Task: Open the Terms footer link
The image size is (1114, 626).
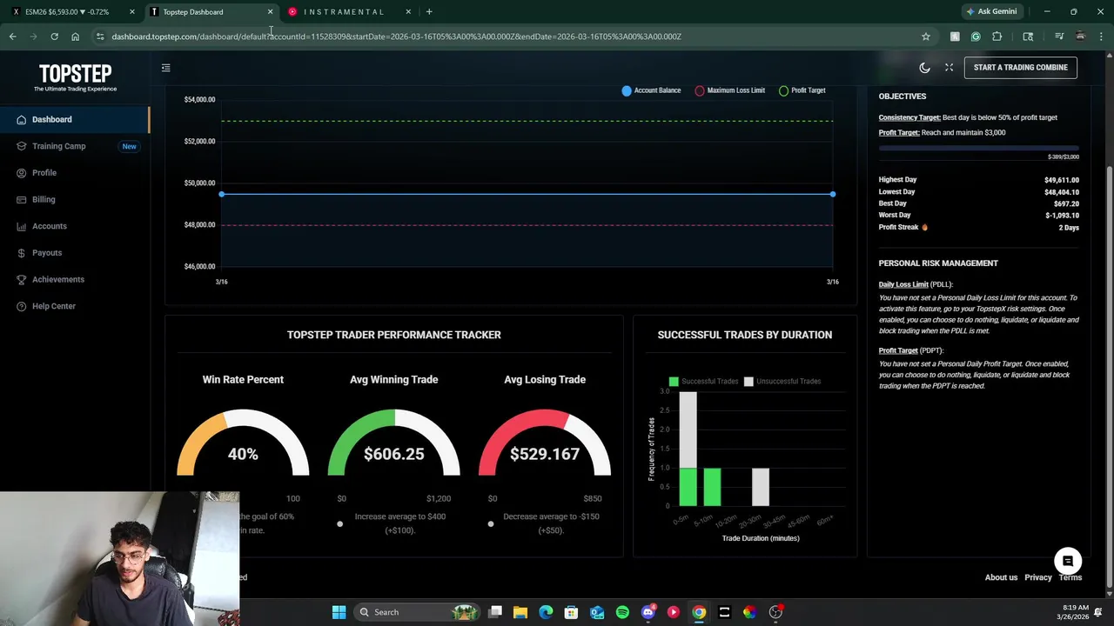Action: pyautogui.click(x=1070, y=577)
